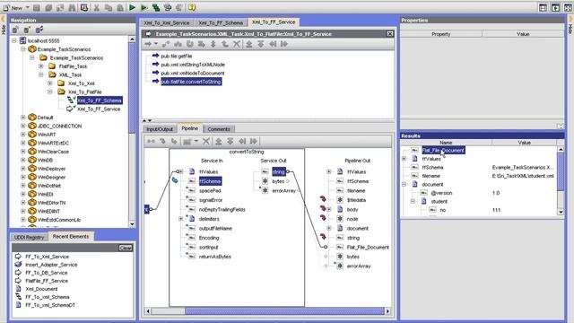
Task: Click the Cut scissors toolbar icon
Action: tap(97, 7)
